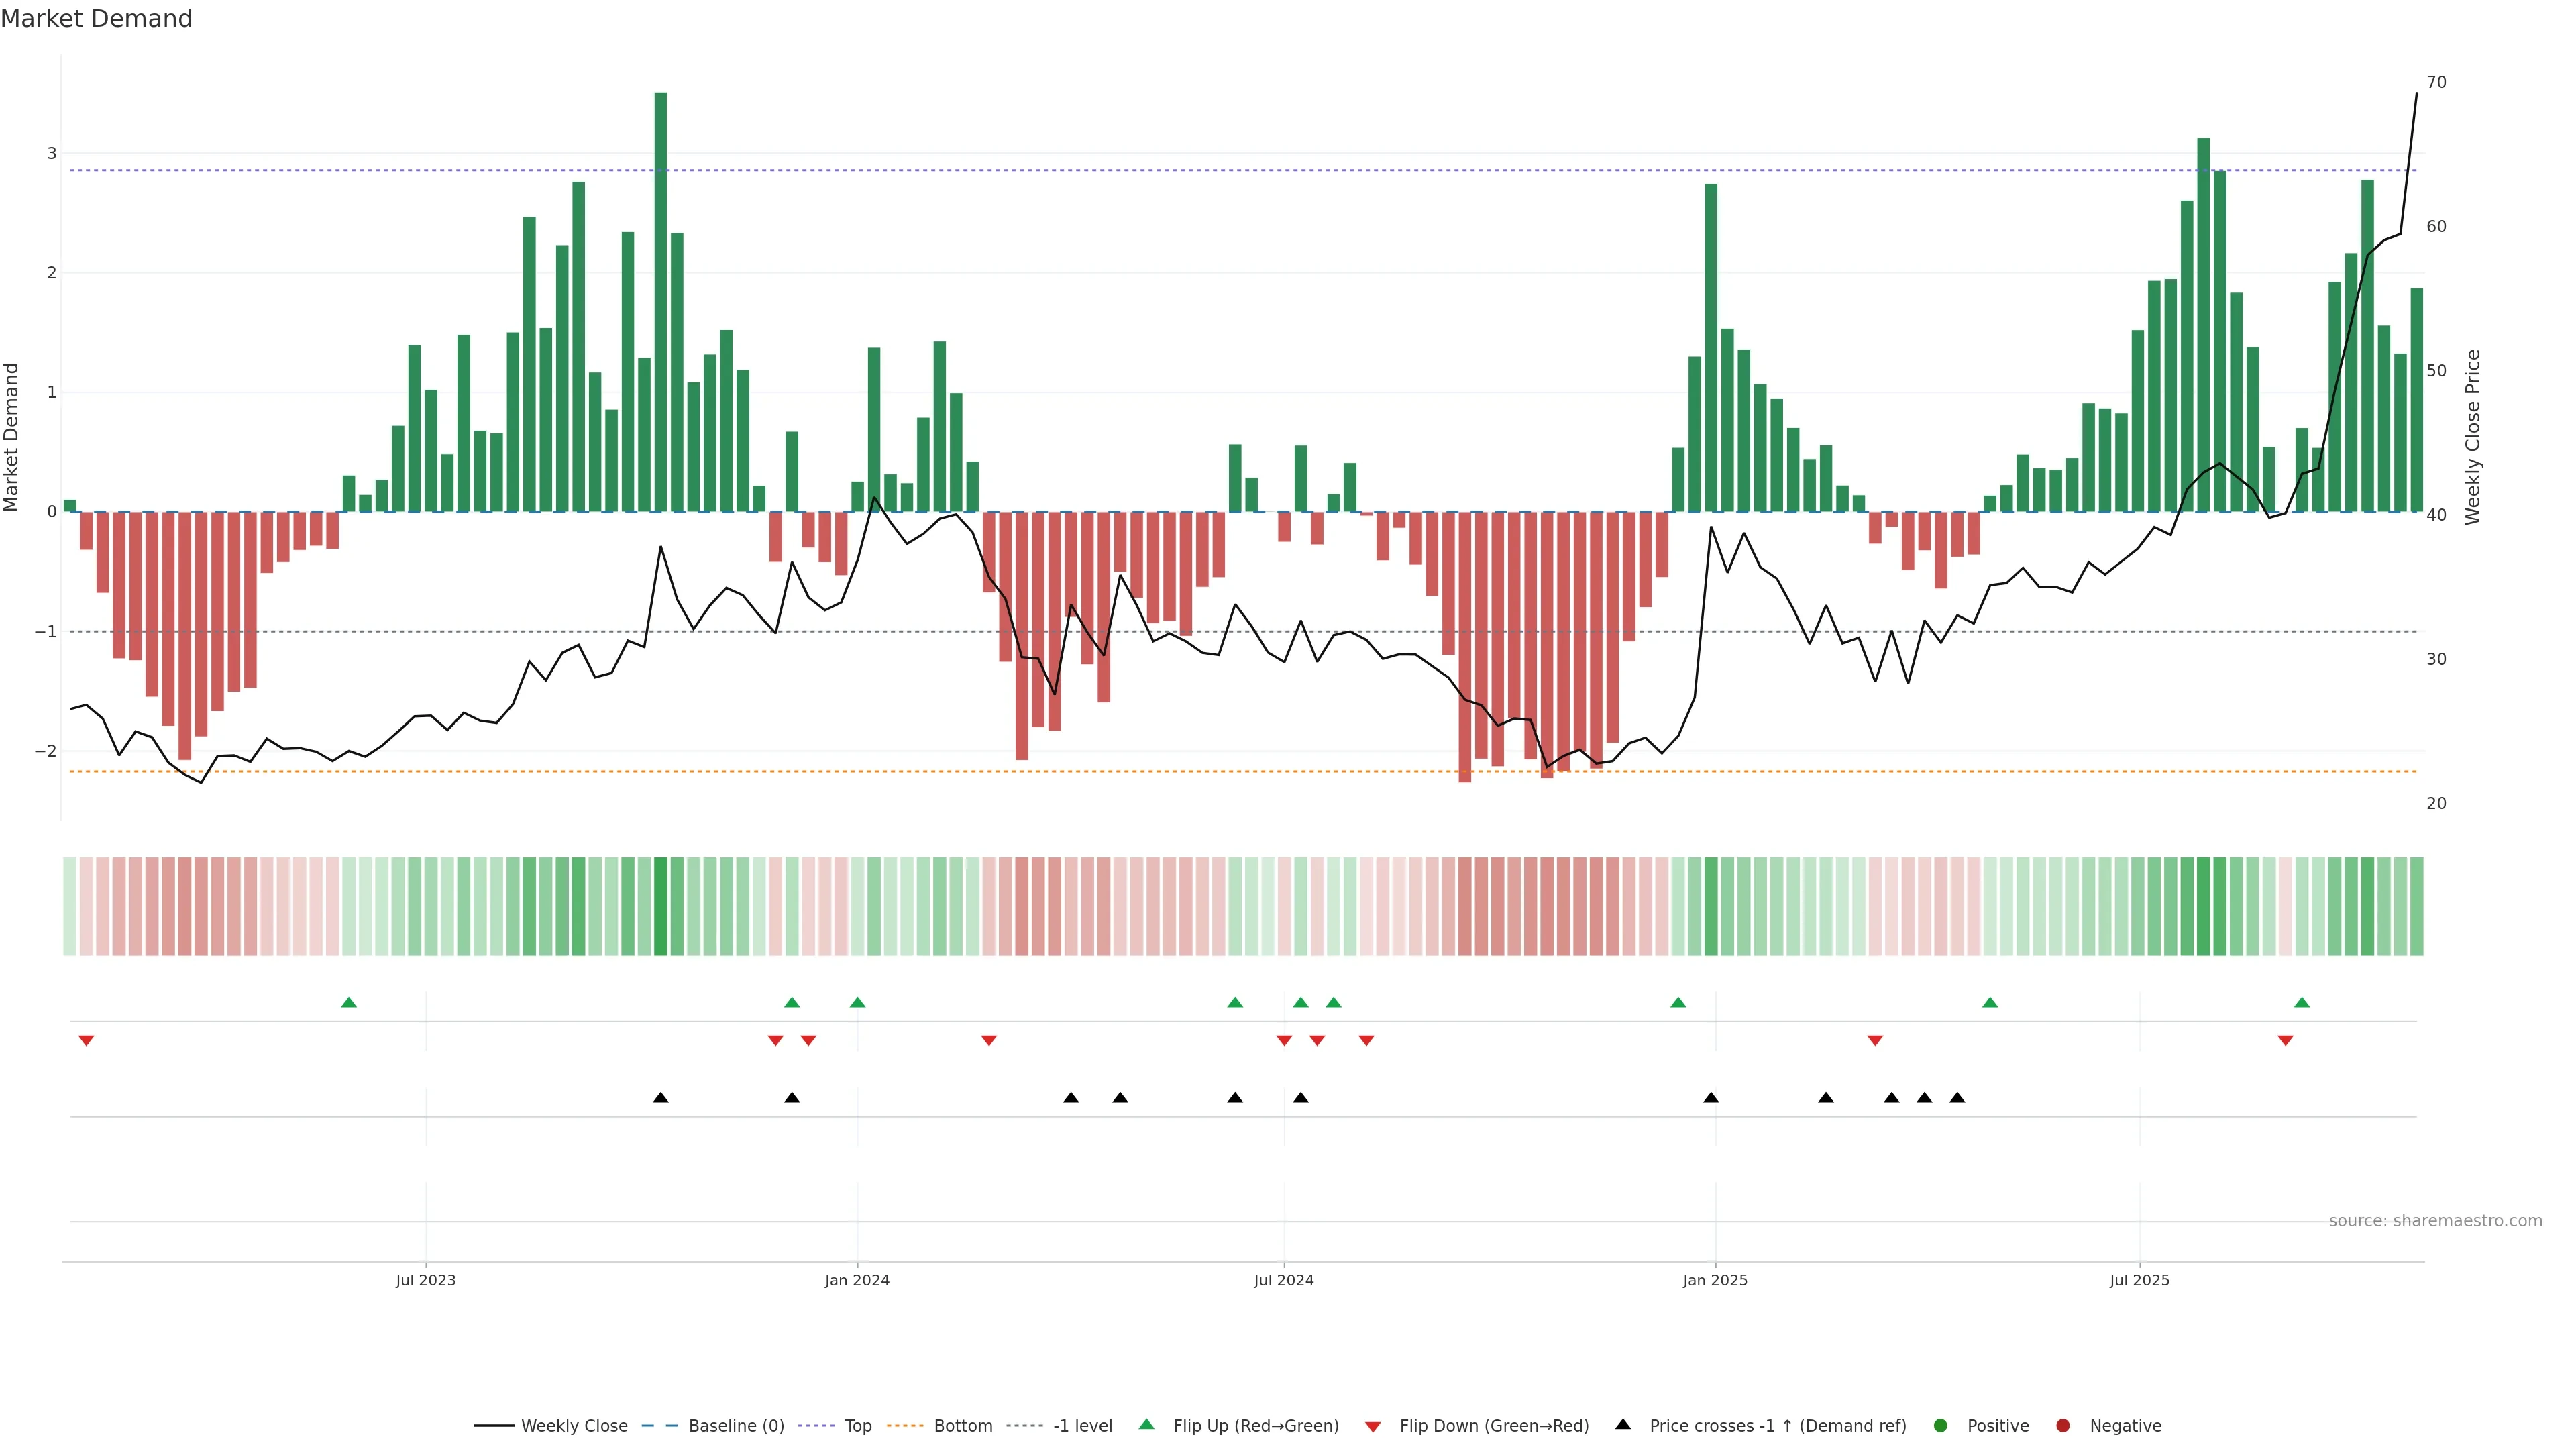Click the last green flip-up triangle marker
Viewport: 2576px width, 1449px height.
tap(2302, 1002)
